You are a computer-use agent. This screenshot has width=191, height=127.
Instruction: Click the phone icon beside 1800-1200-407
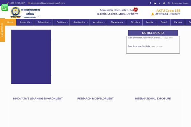point(8,3)
